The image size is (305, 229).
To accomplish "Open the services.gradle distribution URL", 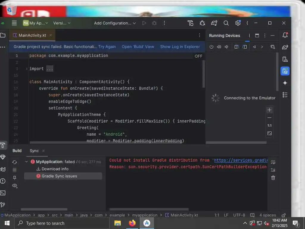I will pyautogui.click(x=241, y=160).
